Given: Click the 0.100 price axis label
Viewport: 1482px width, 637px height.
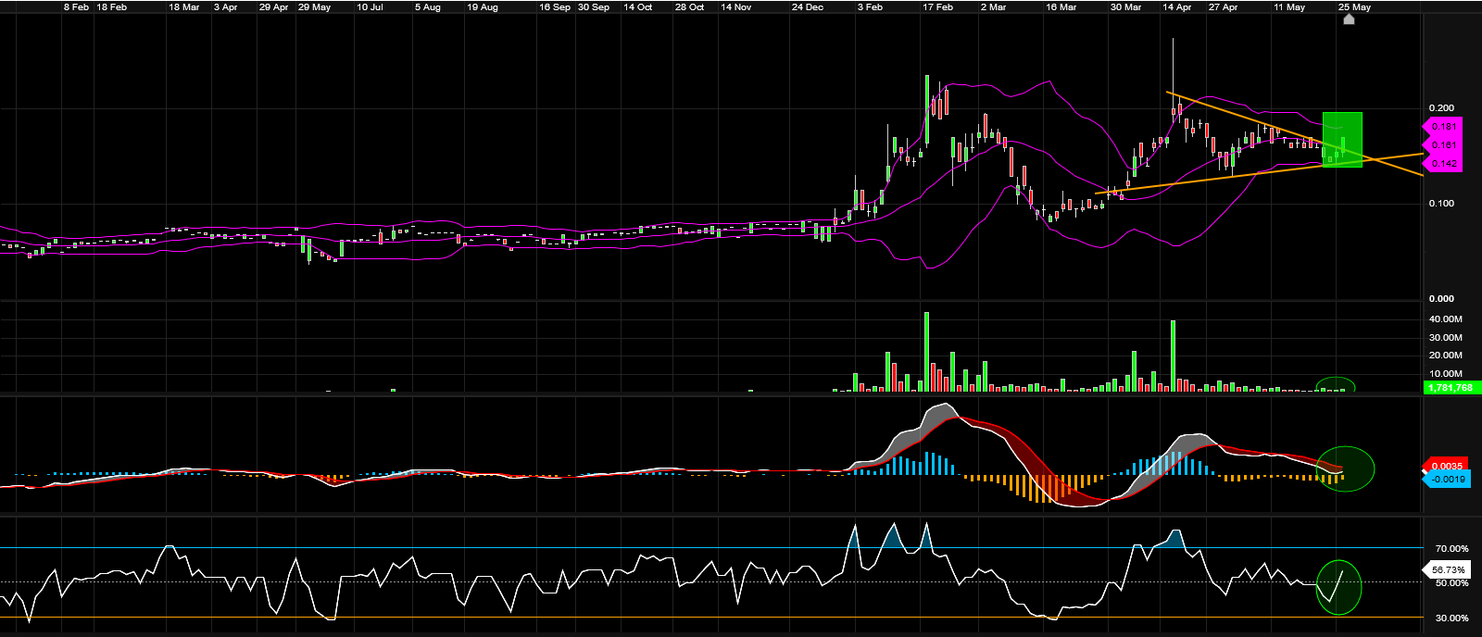Looking at the screenshot, I should (1441, 204).
